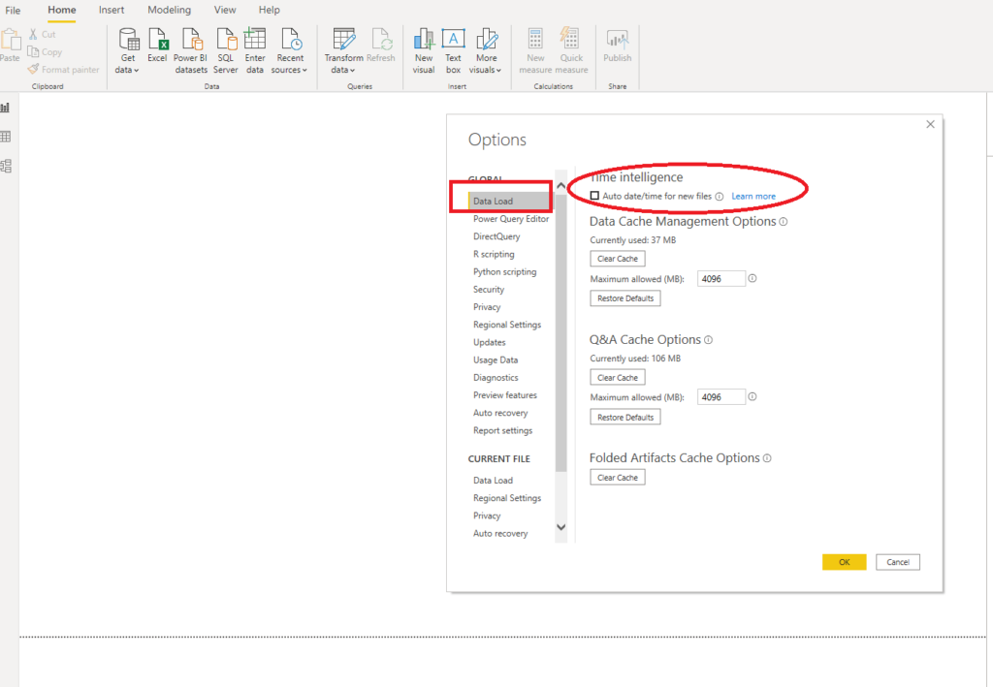
Task: Open the Get data dropdown
Action: (x=128, y=50)
